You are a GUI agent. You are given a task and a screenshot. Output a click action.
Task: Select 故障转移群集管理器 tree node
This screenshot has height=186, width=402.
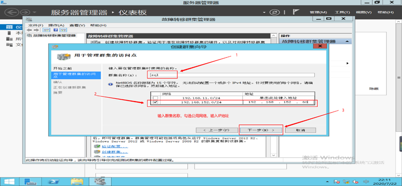click(54, 35)
